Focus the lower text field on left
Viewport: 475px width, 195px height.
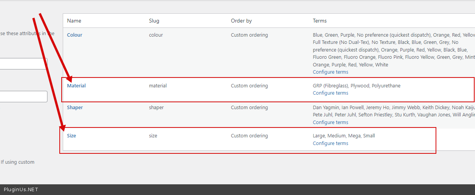(x=23, y=97)
